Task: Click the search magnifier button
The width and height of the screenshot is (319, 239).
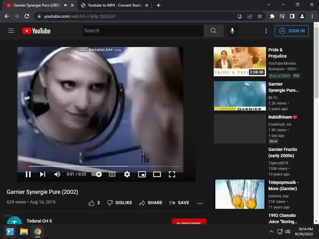Action: tap(214, 31)
